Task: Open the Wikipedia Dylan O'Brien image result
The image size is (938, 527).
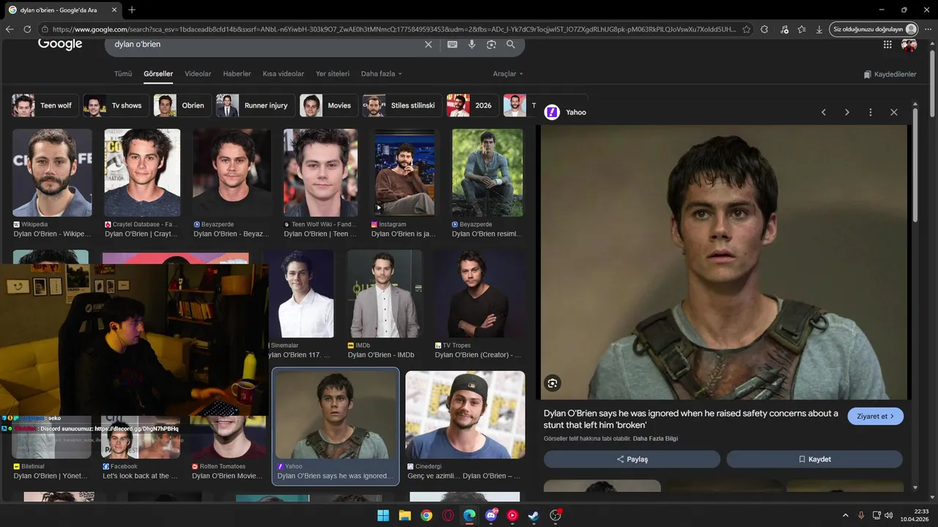Action: point(52,173)
